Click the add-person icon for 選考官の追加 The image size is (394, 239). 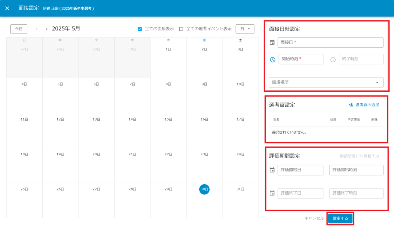click(351, 105)
